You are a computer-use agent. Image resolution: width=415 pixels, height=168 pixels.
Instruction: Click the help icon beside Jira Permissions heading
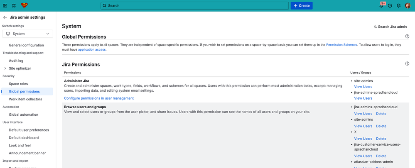pyautogui.click(x=408, y=63)
